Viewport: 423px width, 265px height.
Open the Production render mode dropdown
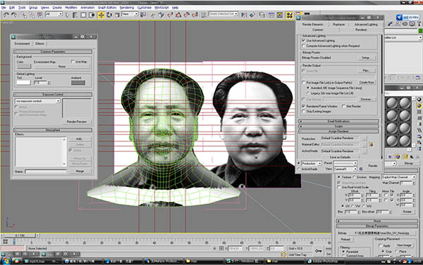click(x=312, y=163)
